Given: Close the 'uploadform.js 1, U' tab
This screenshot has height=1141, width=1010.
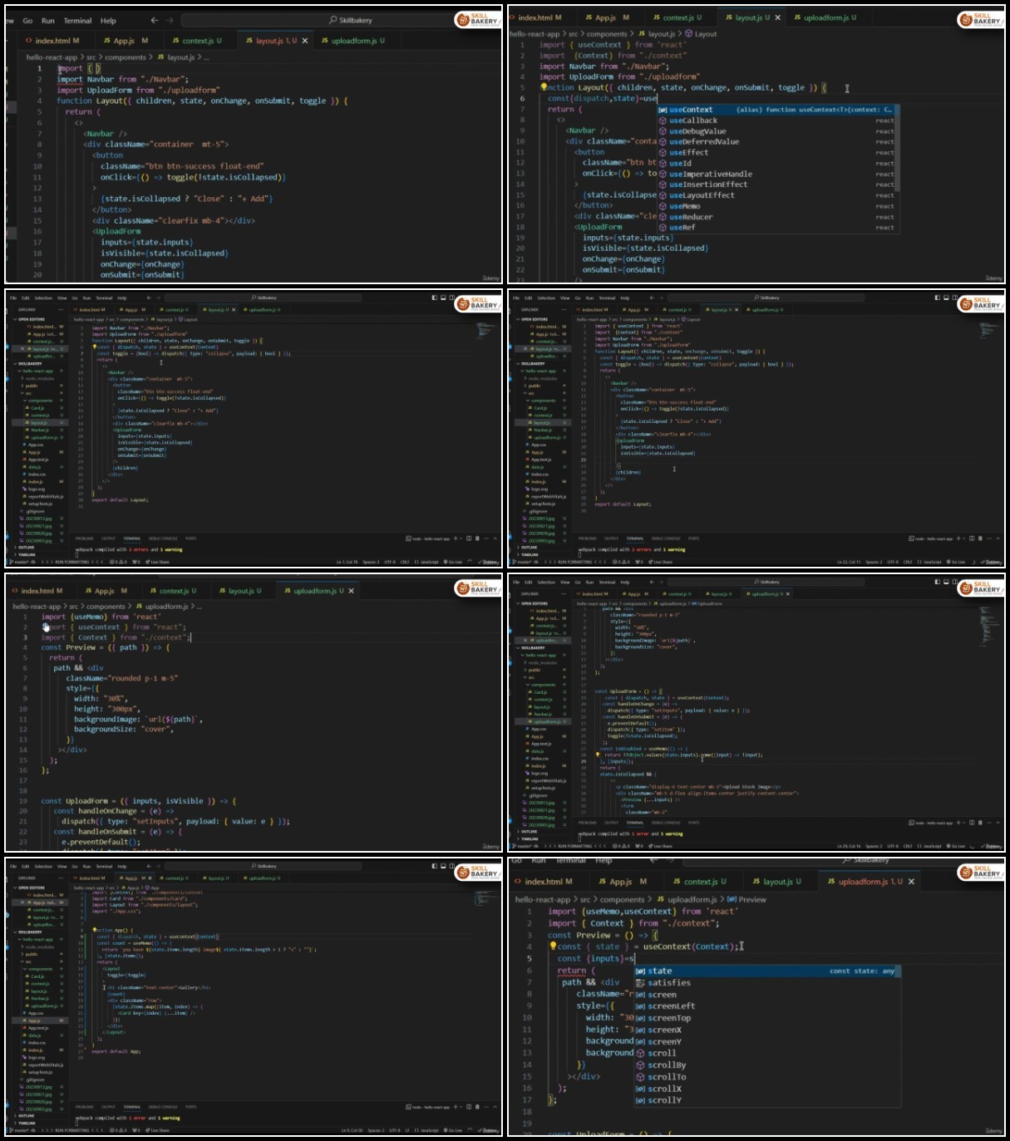Looking at the screenshot, I should click(x=912, y=882).
